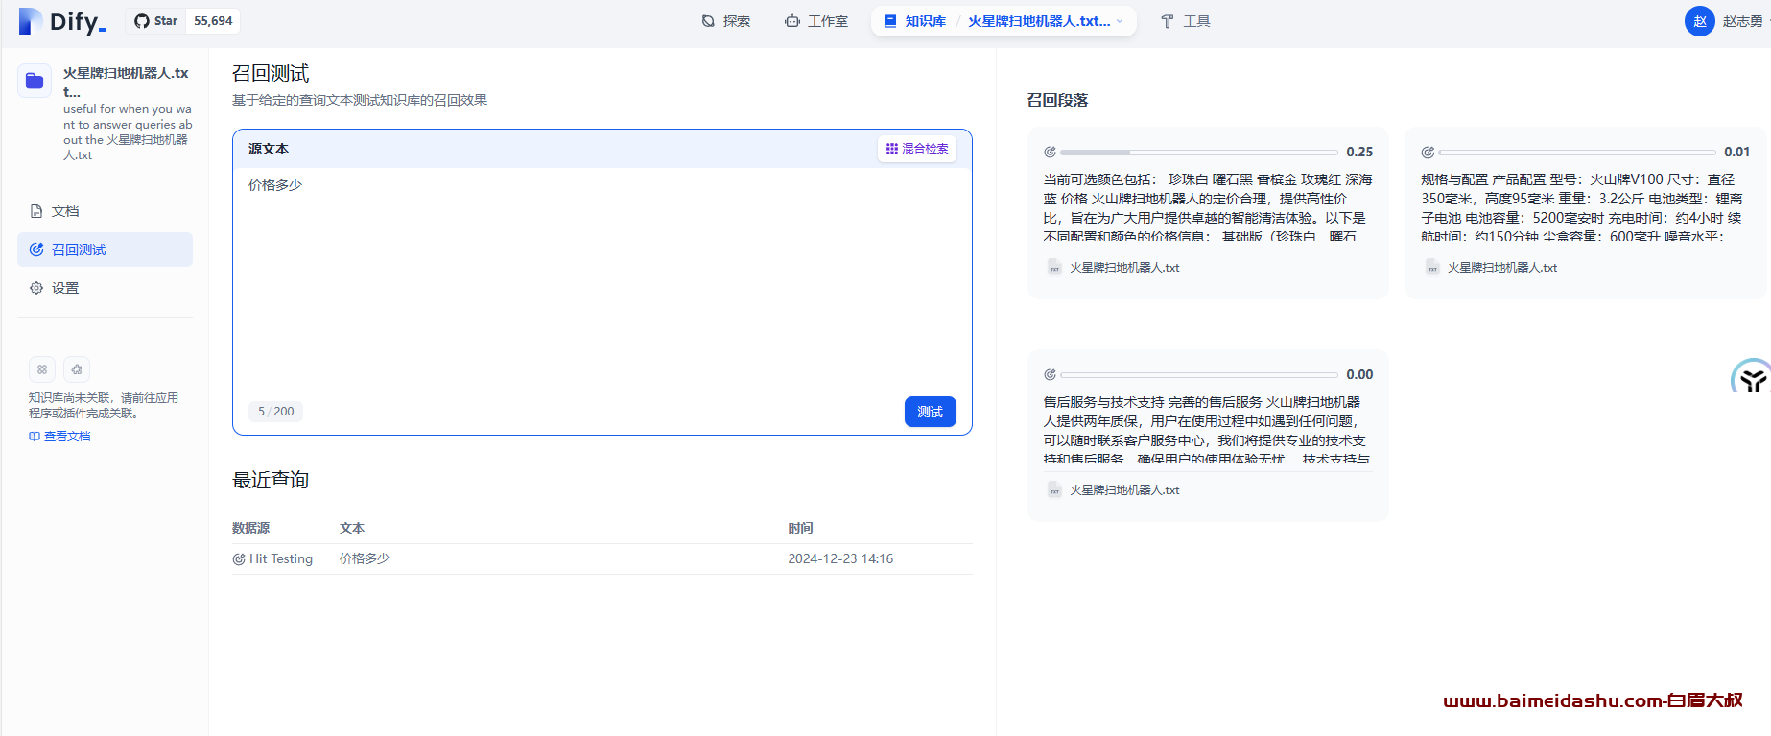Click the score icon on the 0.01 card
Screen dimensions: 1771x736
coord(1428,153)
